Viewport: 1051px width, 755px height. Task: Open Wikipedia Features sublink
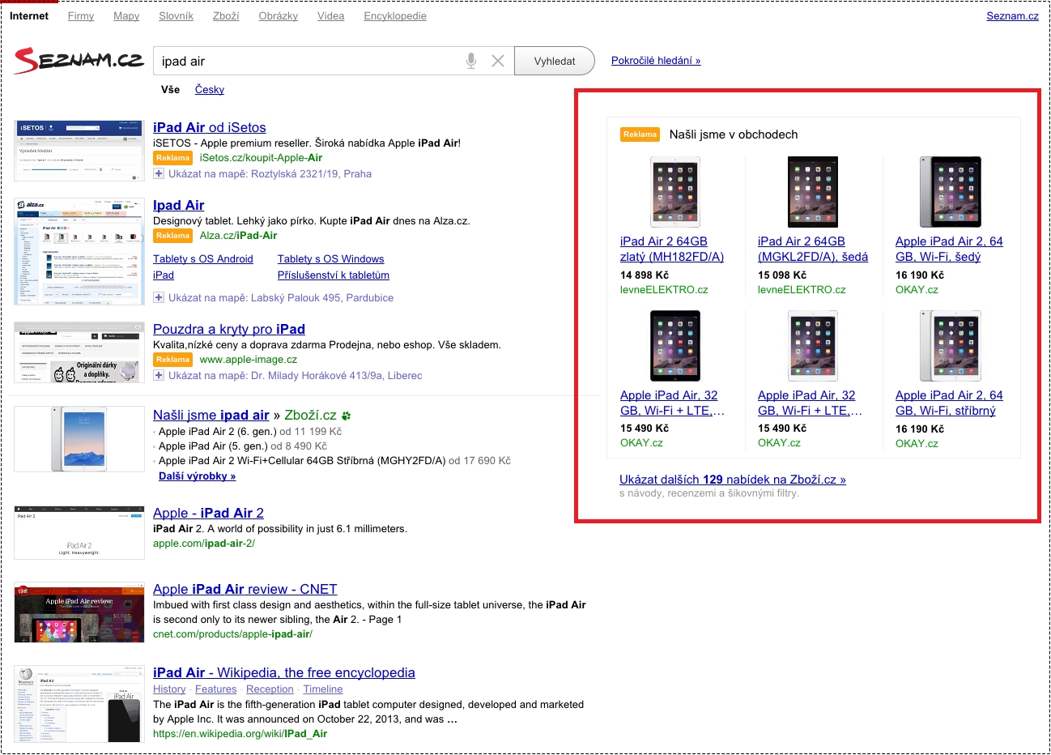pos(216,689)
